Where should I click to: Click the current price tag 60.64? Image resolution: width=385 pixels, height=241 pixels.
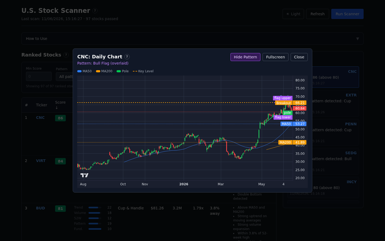tap(300, 108)
